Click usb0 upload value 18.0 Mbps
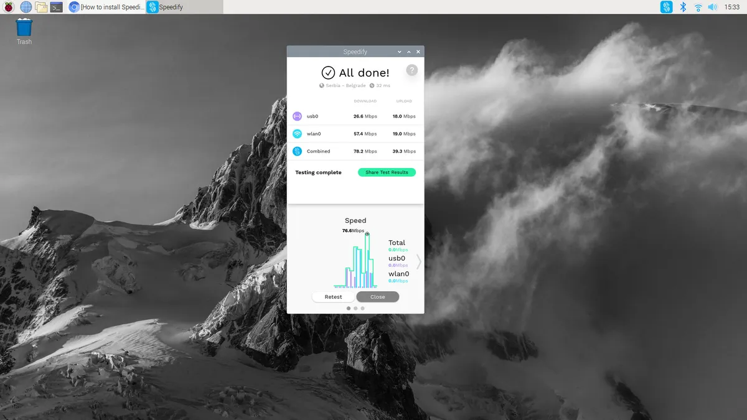Image resolution: width=747 pixels, height=420 pixels. coord(404,116)
